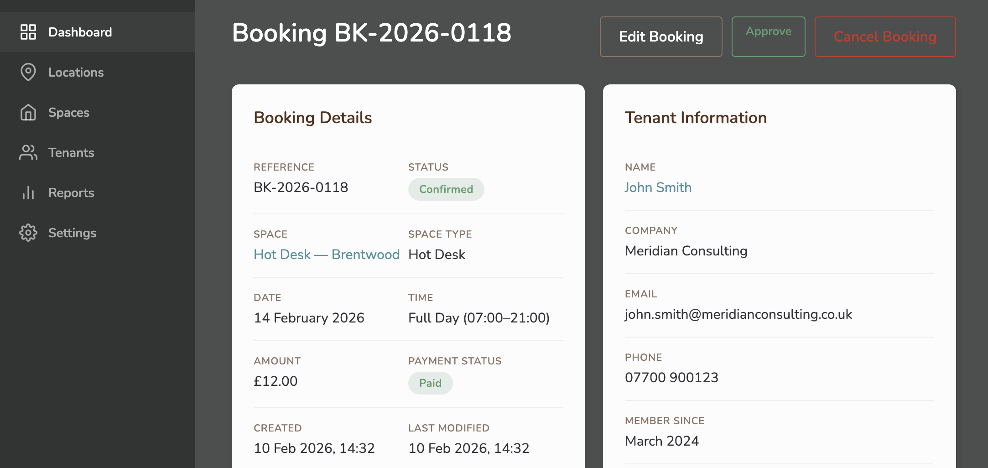Open Tenants via the people icon
The image size is (988, 468).
click(x=28, y=152)
